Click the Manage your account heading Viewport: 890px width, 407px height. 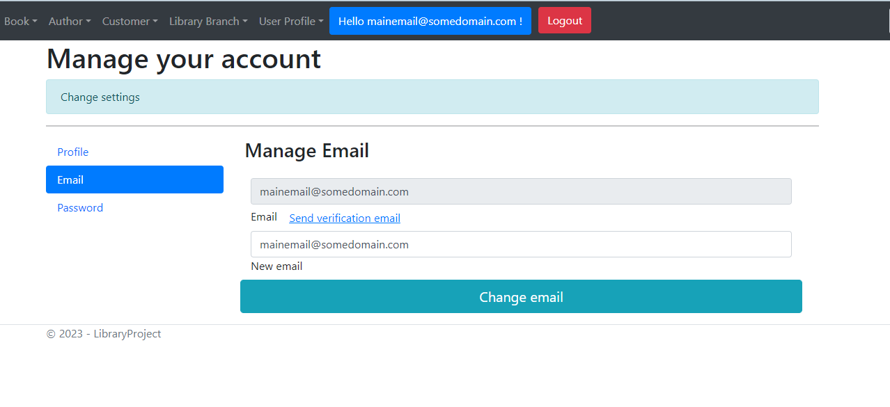183,58
